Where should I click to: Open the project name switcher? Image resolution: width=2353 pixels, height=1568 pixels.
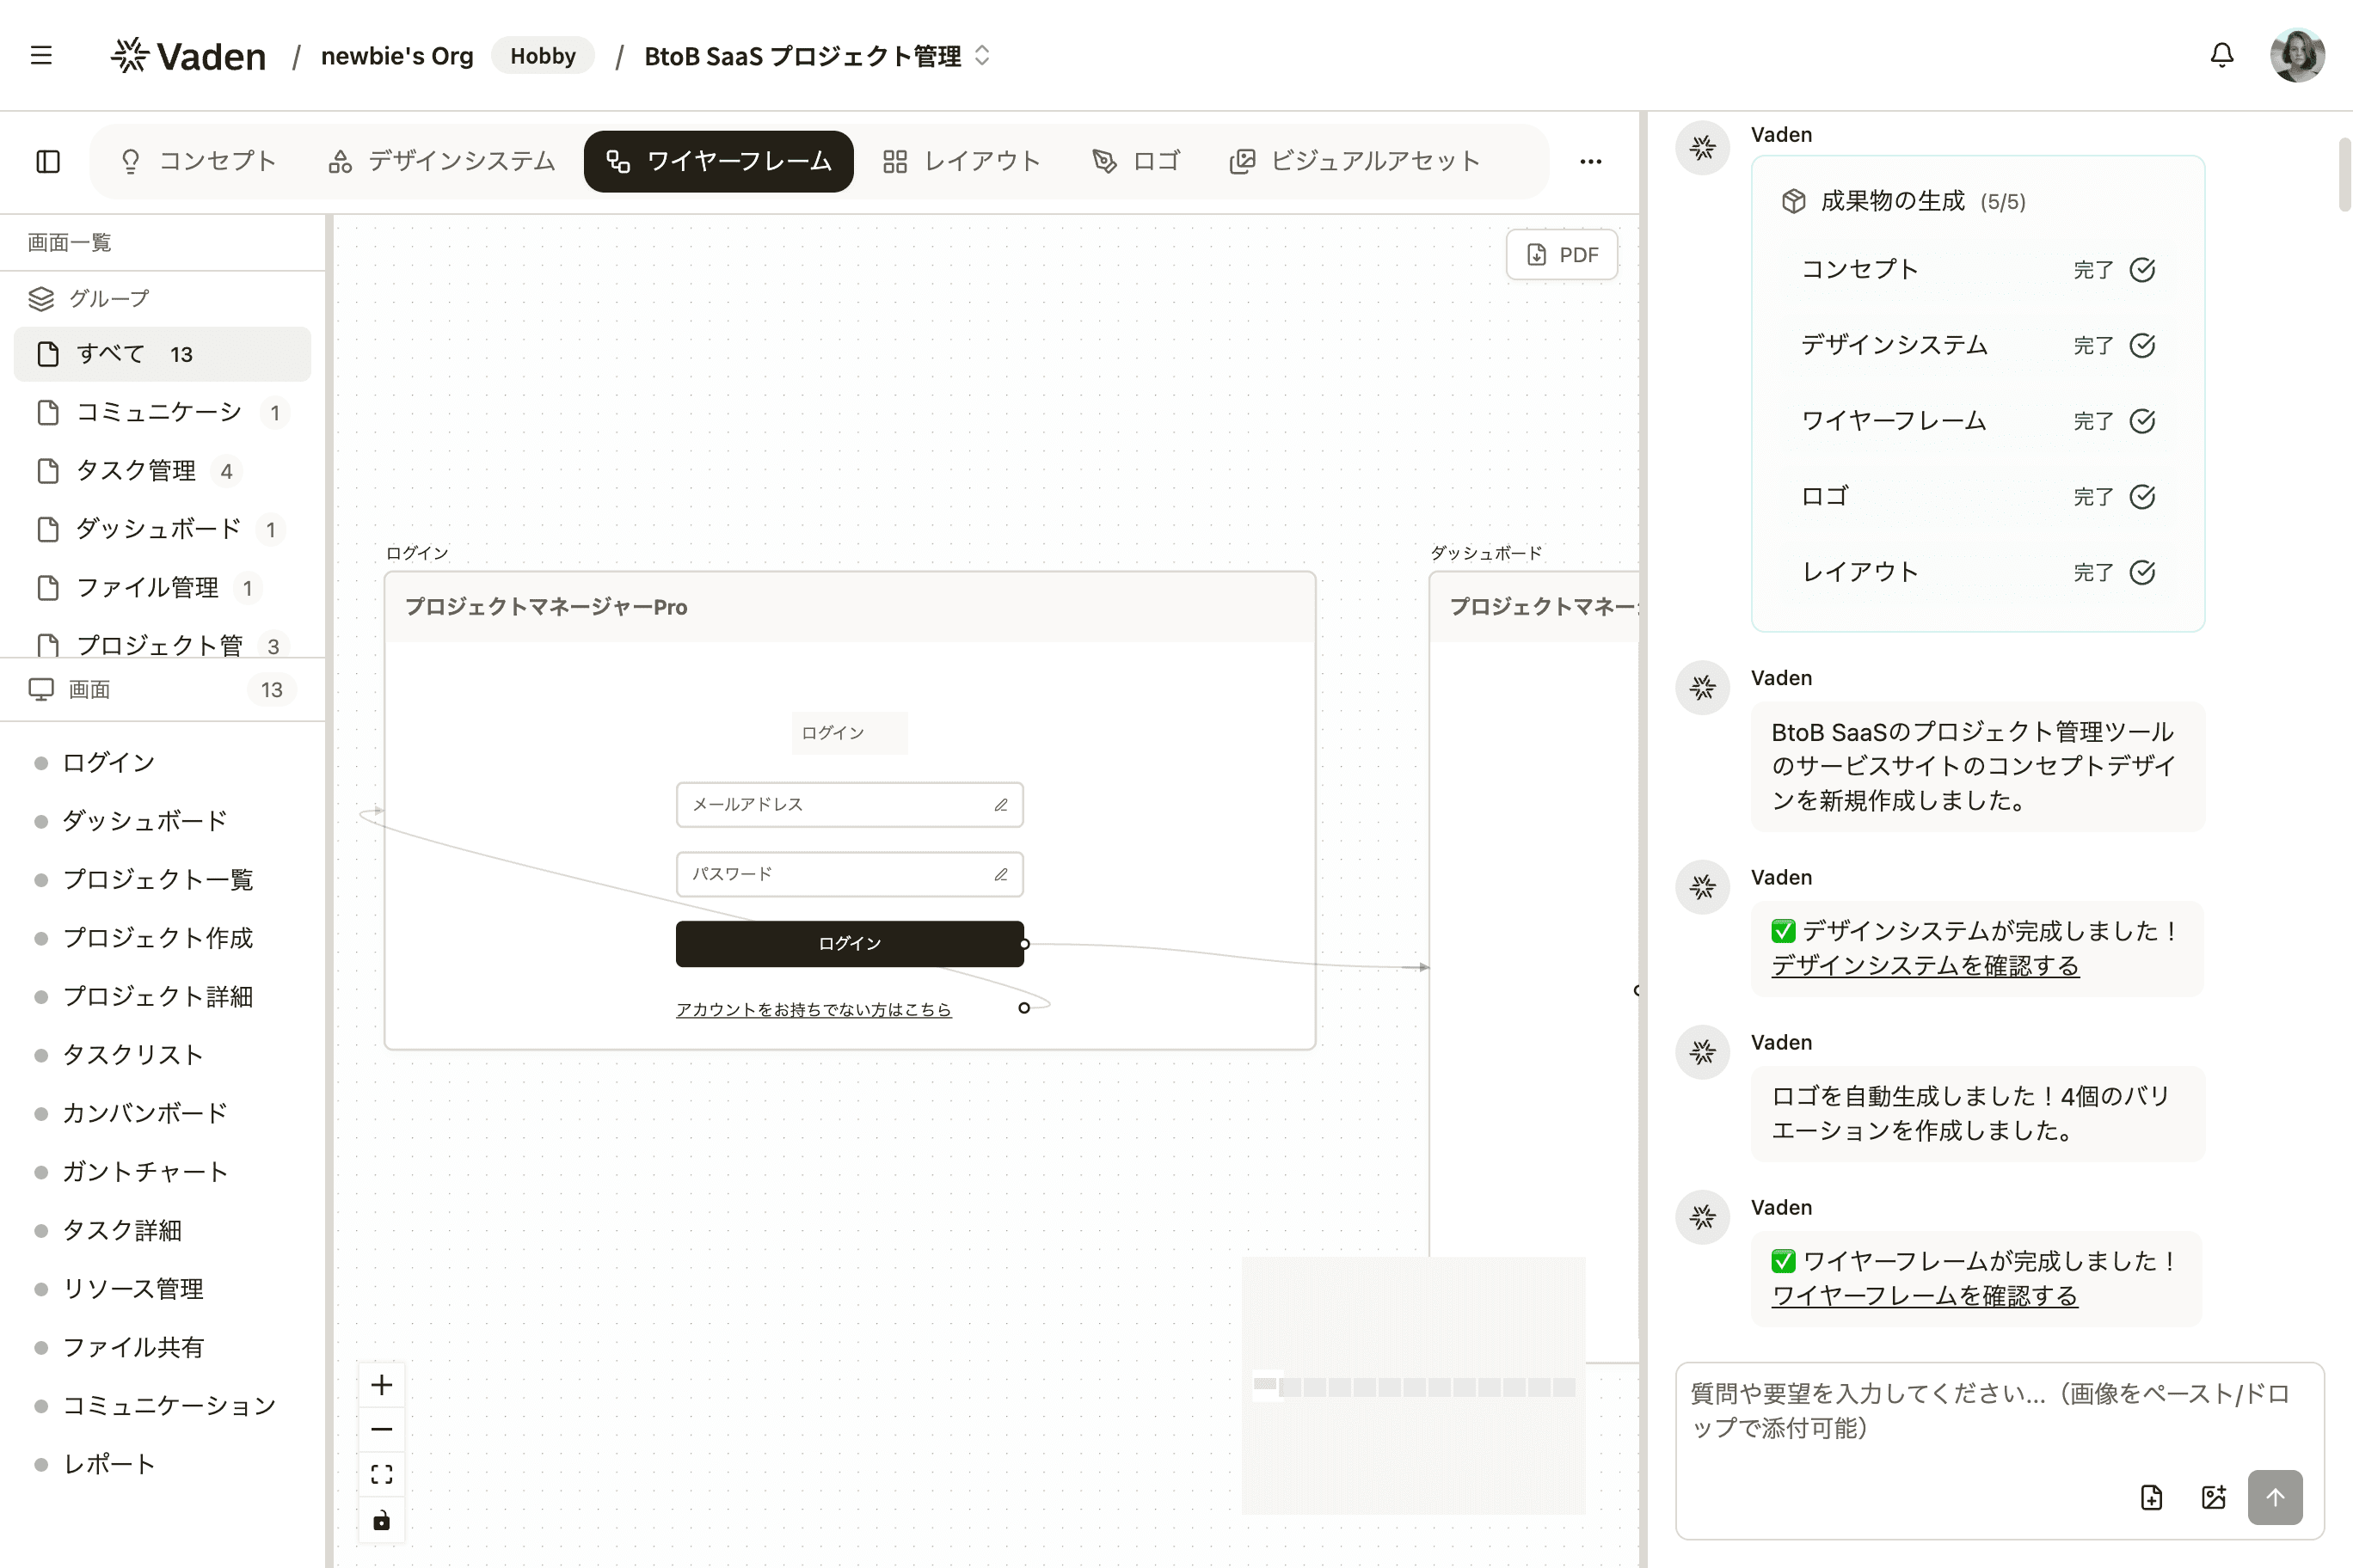pos(982,56)
